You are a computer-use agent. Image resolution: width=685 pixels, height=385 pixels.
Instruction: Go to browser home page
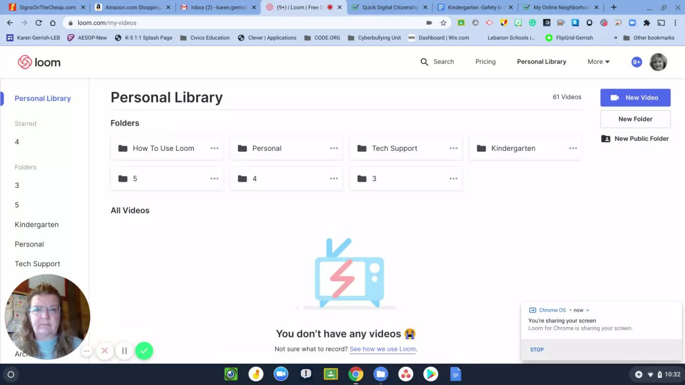(x=52, y=22)
